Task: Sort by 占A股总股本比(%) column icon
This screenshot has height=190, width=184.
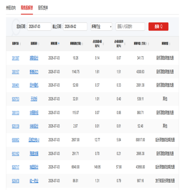Action: (125, 44)
